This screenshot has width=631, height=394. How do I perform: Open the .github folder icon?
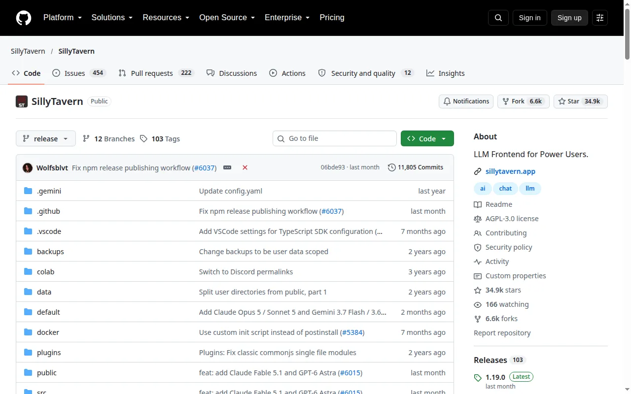pyautogui.click(x=28, y=211)
